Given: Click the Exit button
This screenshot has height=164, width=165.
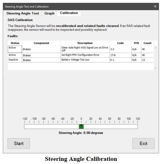Looking at the screenshot, I should pyautogui.click(x=143, y=144).
